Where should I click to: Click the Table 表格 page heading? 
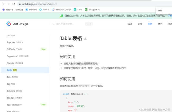coord(71,38)
